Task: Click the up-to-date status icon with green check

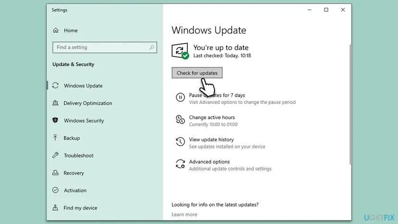Action: [180, 51]
